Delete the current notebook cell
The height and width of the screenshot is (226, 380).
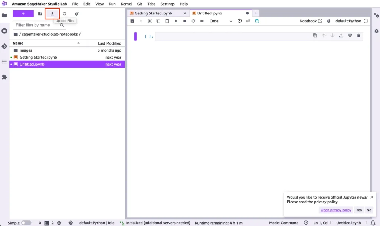pos(358,36)
